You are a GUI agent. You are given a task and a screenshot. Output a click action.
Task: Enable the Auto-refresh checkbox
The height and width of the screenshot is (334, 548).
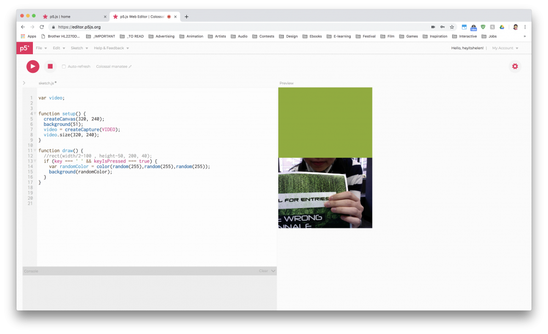coord(64,67)
